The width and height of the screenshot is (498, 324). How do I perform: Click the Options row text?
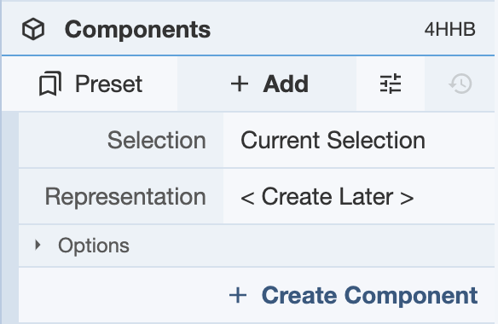click(x=94, y=246)
